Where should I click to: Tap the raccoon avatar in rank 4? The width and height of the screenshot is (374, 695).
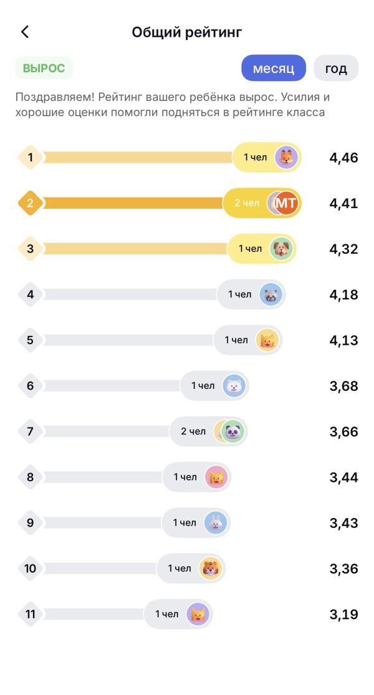[271, 294]
